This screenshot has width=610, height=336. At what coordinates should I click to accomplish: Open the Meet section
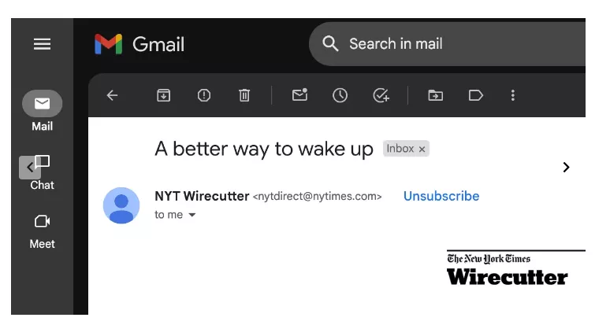42,231
